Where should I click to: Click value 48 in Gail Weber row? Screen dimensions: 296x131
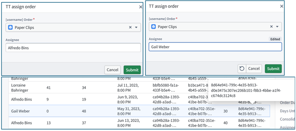pyautogui.click(x=84, y=111)
